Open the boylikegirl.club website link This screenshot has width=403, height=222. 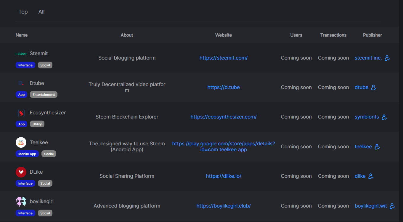point(224,206)
